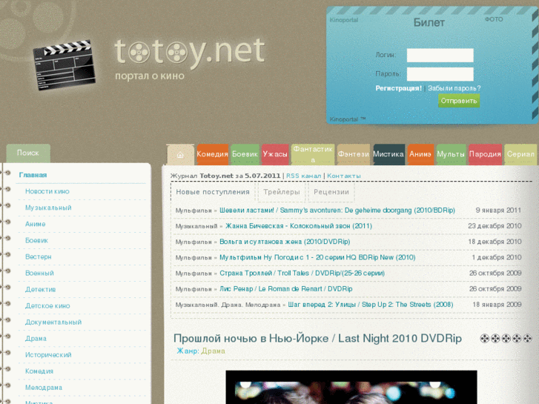Open Новости кино in sidebar
Screen dimensions: 539x404
(x=47, y=191)
